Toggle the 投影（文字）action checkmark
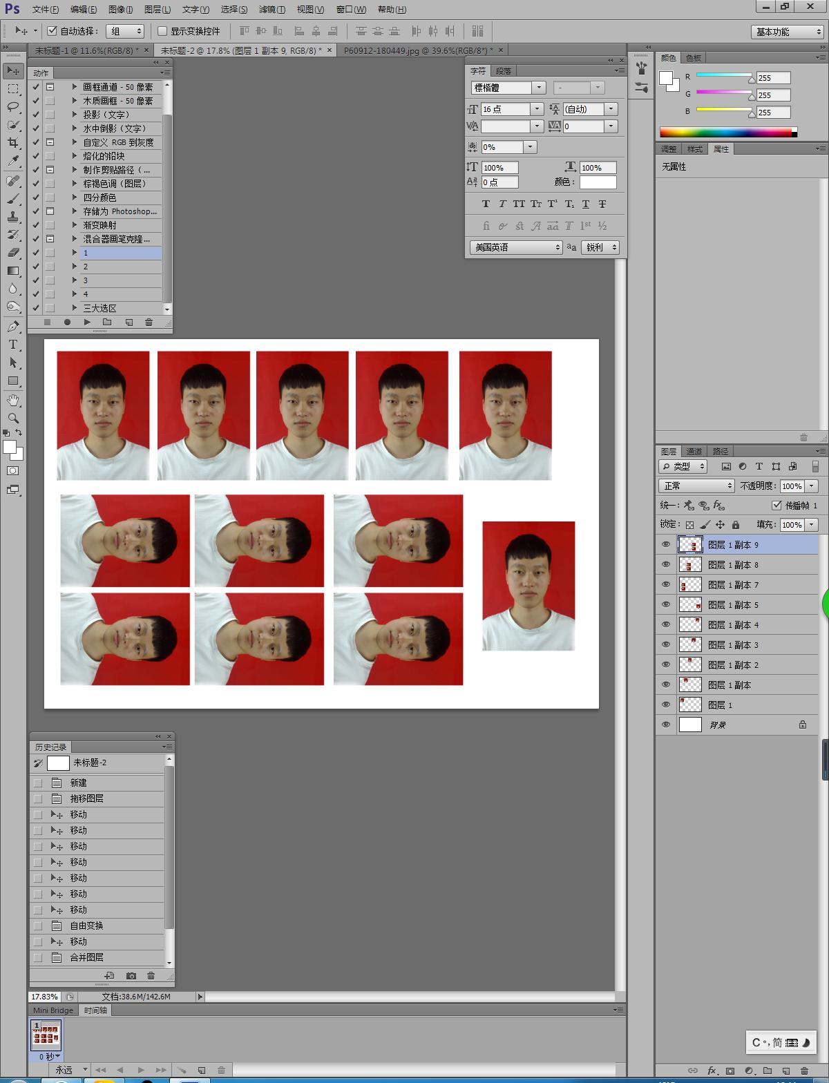The height and width of the screenshot is (1083, 829). click(x=36, y=115)
